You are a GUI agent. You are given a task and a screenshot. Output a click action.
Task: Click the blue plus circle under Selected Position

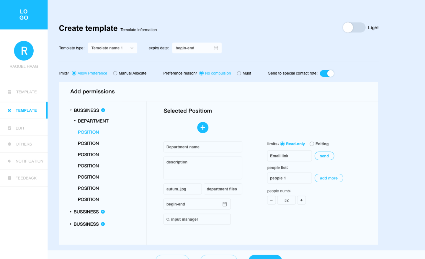[x=202, y=128]
